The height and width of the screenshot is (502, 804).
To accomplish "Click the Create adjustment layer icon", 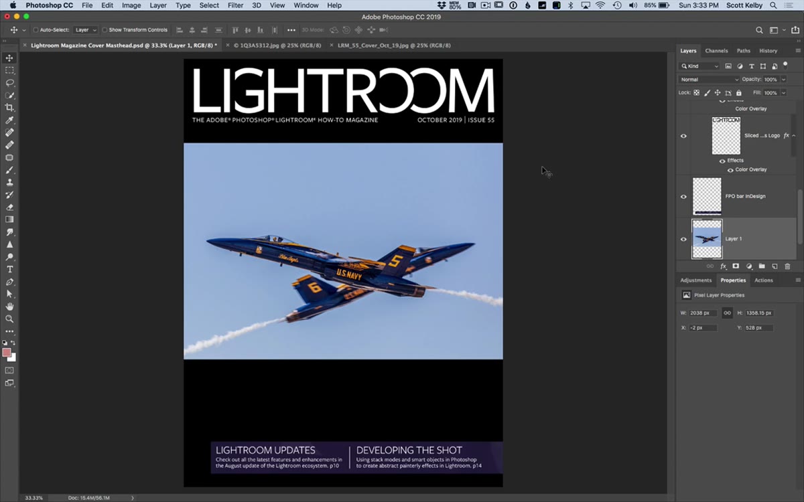I will (748, 266).
